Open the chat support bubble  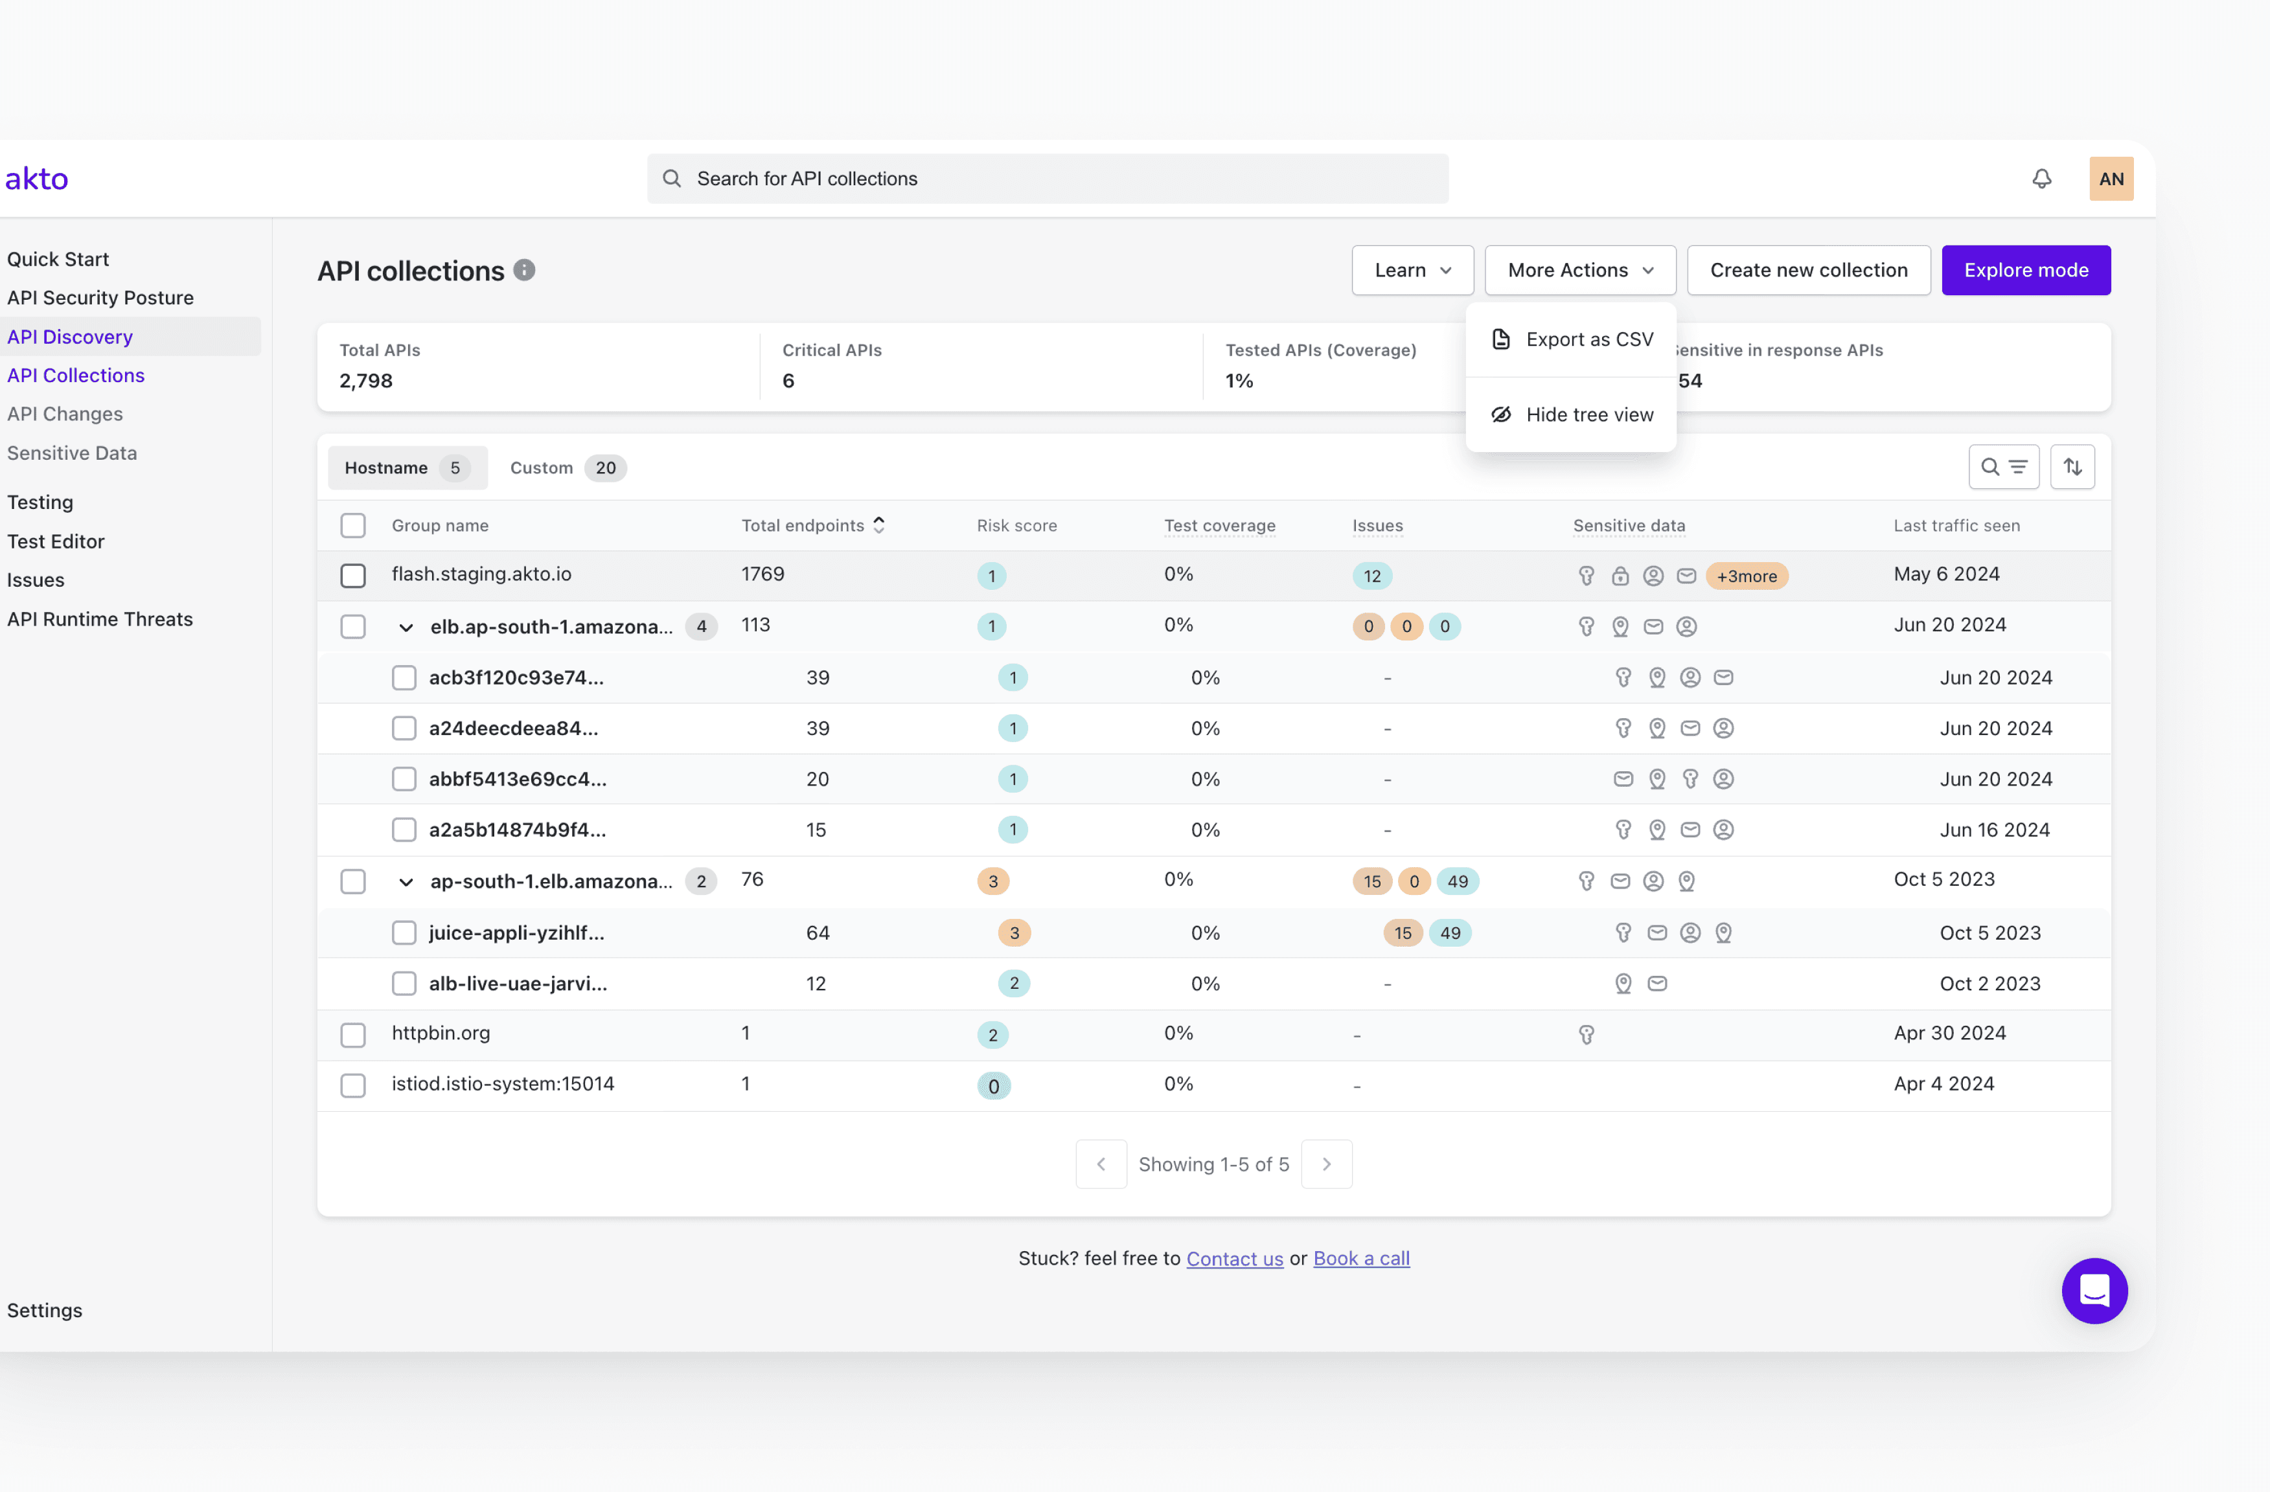click(2094, 1291)
